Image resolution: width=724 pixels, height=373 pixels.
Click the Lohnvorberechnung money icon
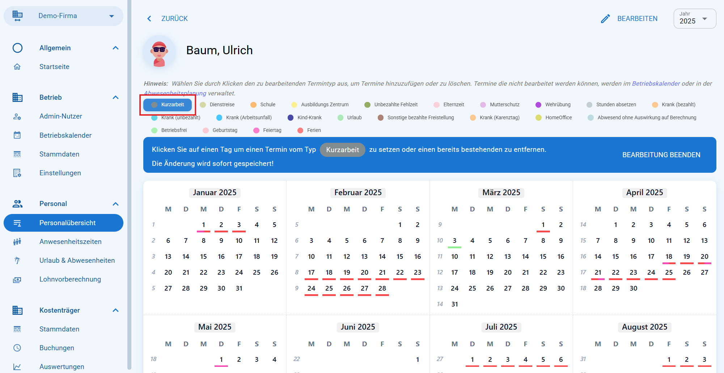pyautogui.click(x=17, y=279)
